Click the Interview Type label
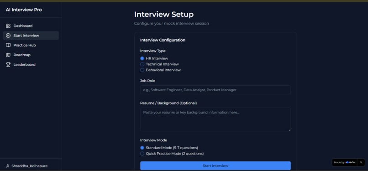The height and width of the screenshot is (171, 368). 153,51
